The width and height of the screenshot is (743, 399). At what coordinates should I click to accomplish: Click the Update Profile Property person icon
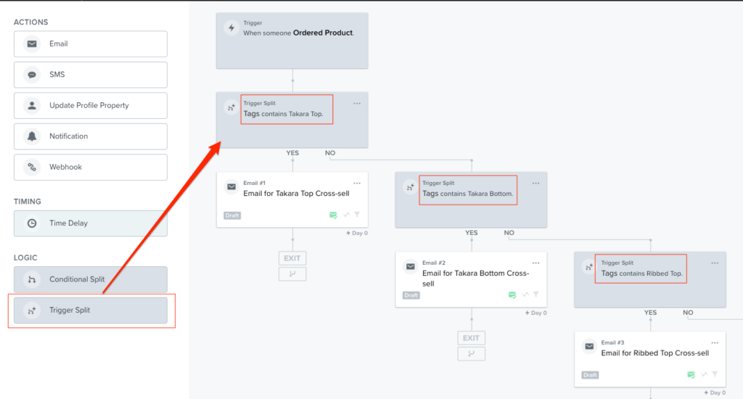[x=32, y=106]
